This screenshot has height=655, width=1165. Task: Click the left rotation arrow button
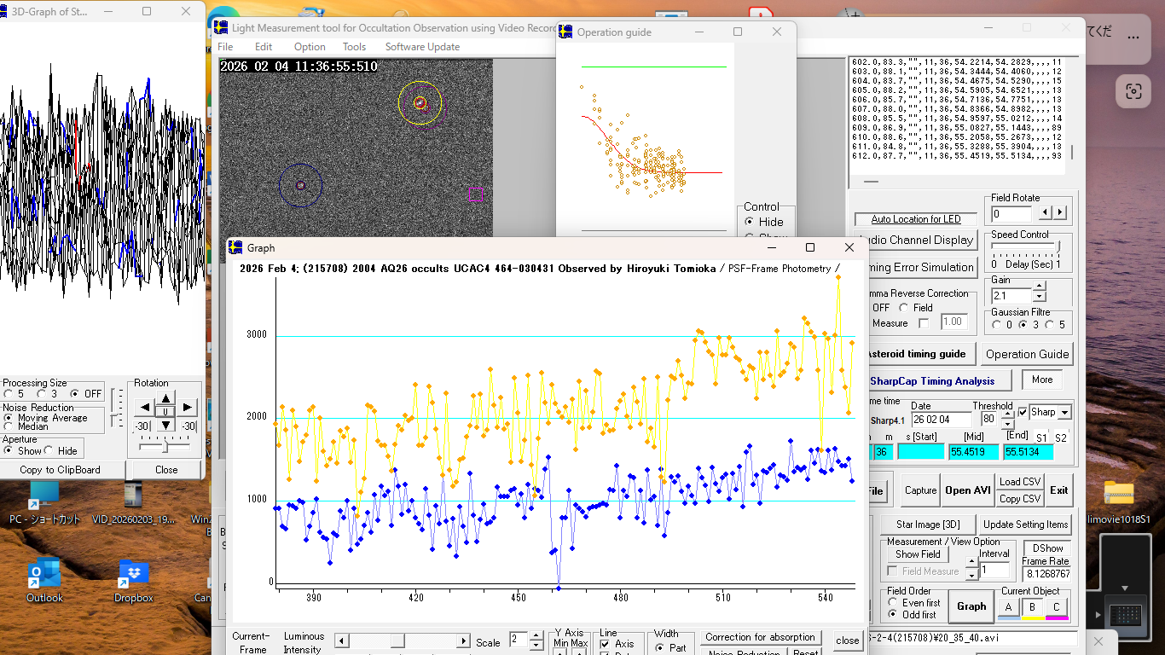145,408
